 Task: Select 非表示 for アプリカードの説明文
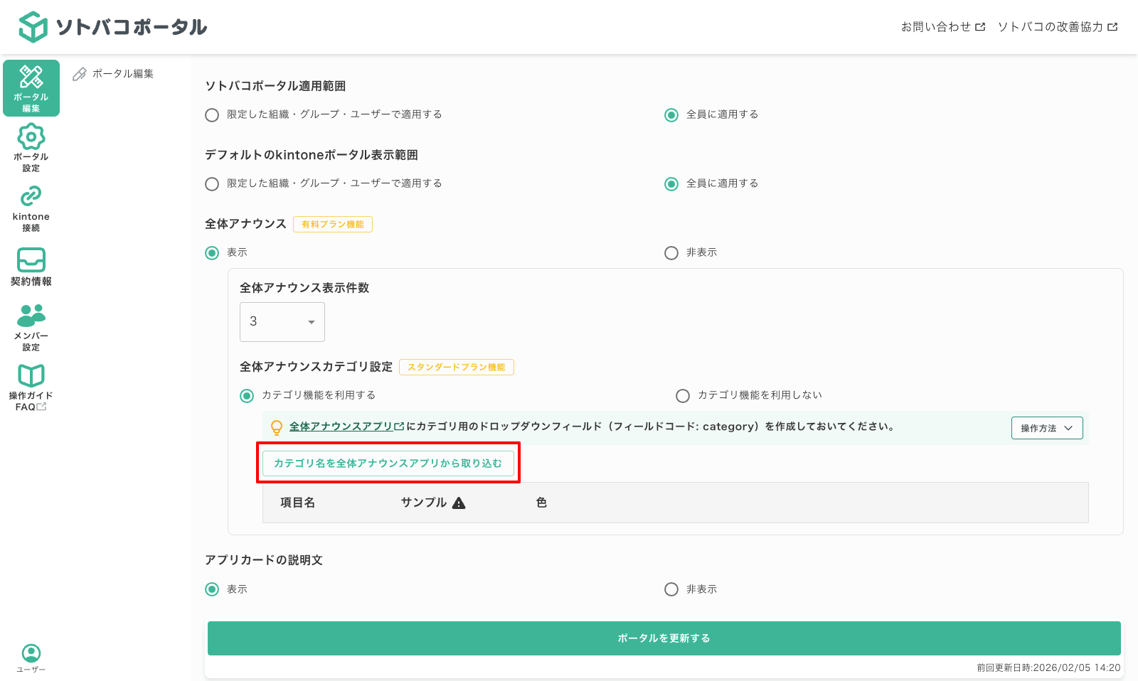click(x=669, y=589)
